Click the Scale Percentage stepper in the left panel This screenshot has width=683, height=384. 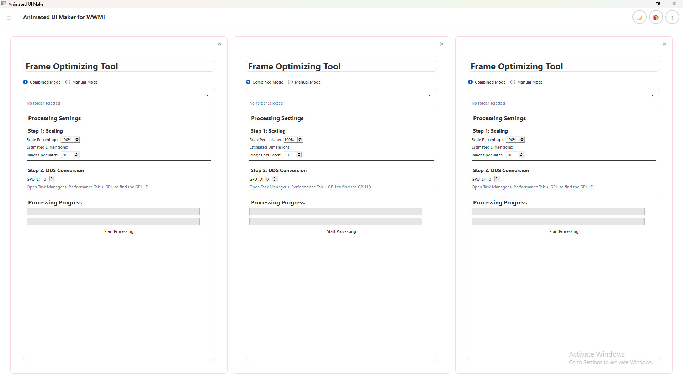(77, 140)
